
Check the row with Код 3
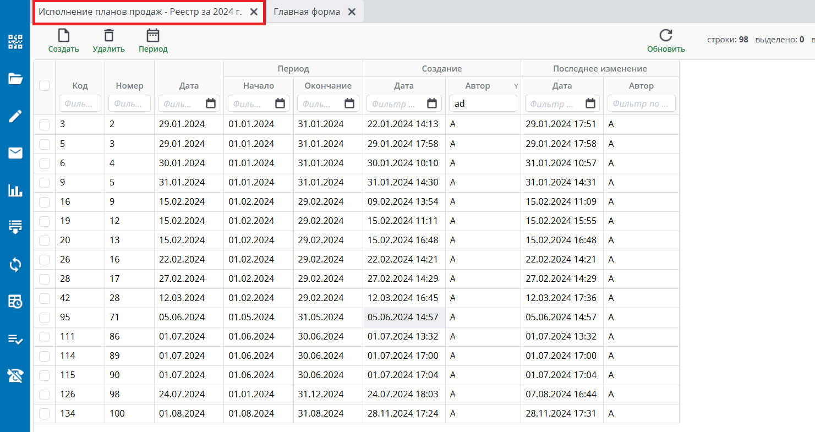[45, 125]
